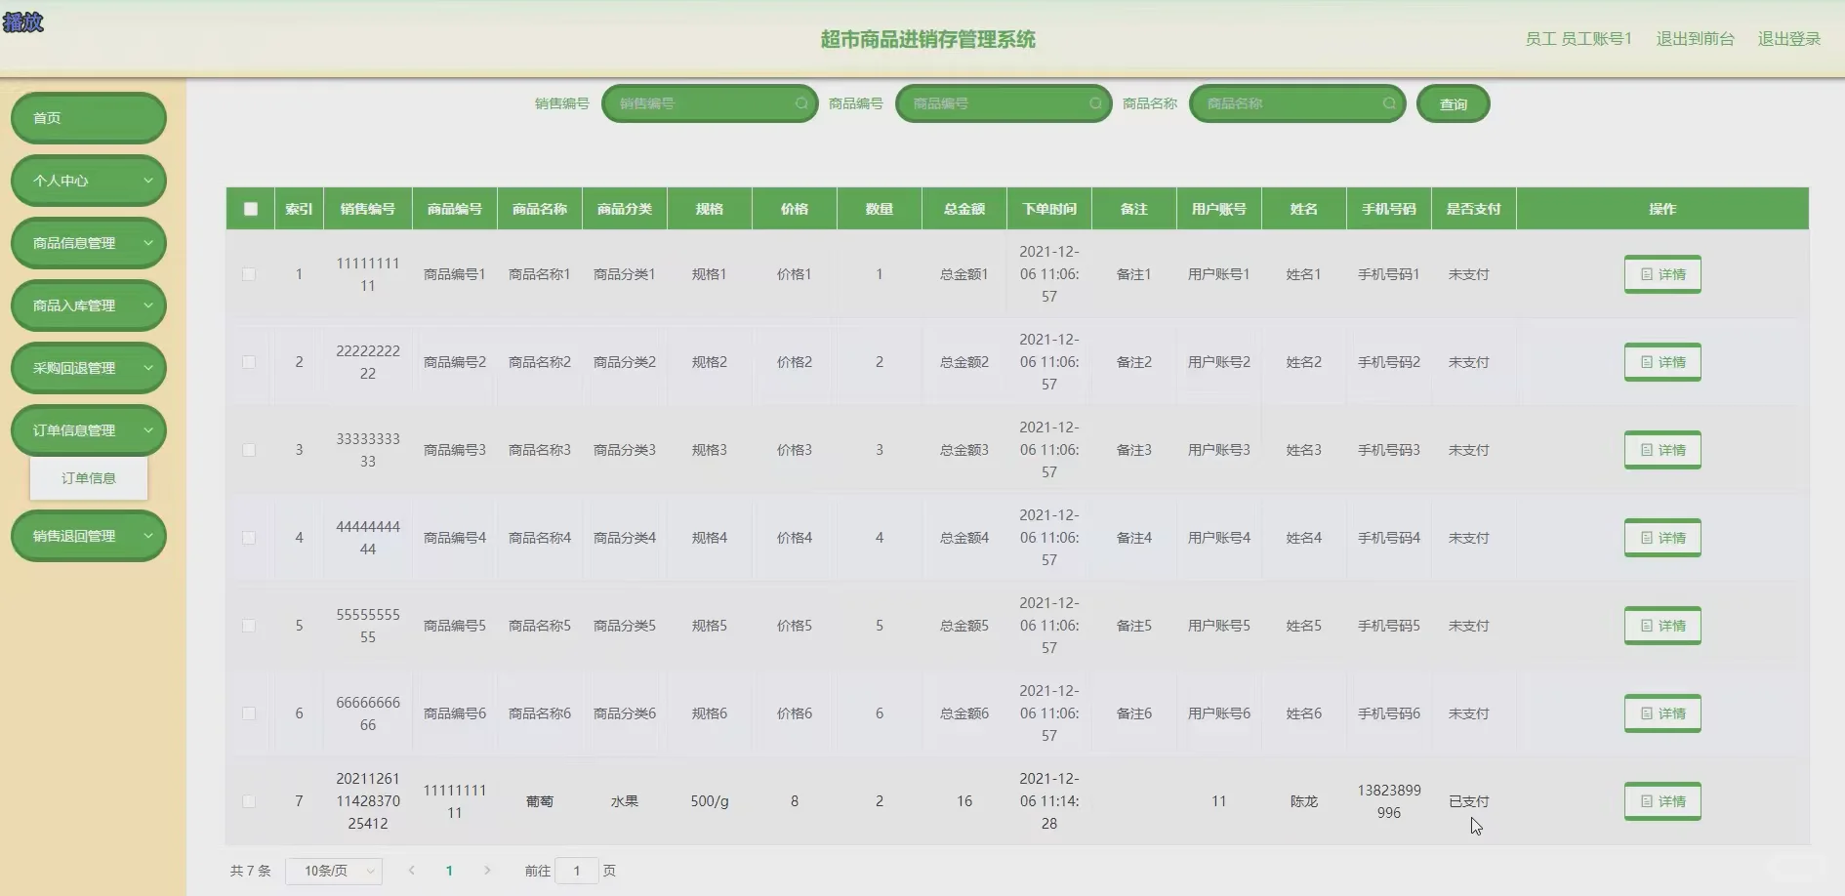The height and width of the screenshot is (896, 1845).
Task: Select page 1 in pagination
Action: [x=449, y=871]
